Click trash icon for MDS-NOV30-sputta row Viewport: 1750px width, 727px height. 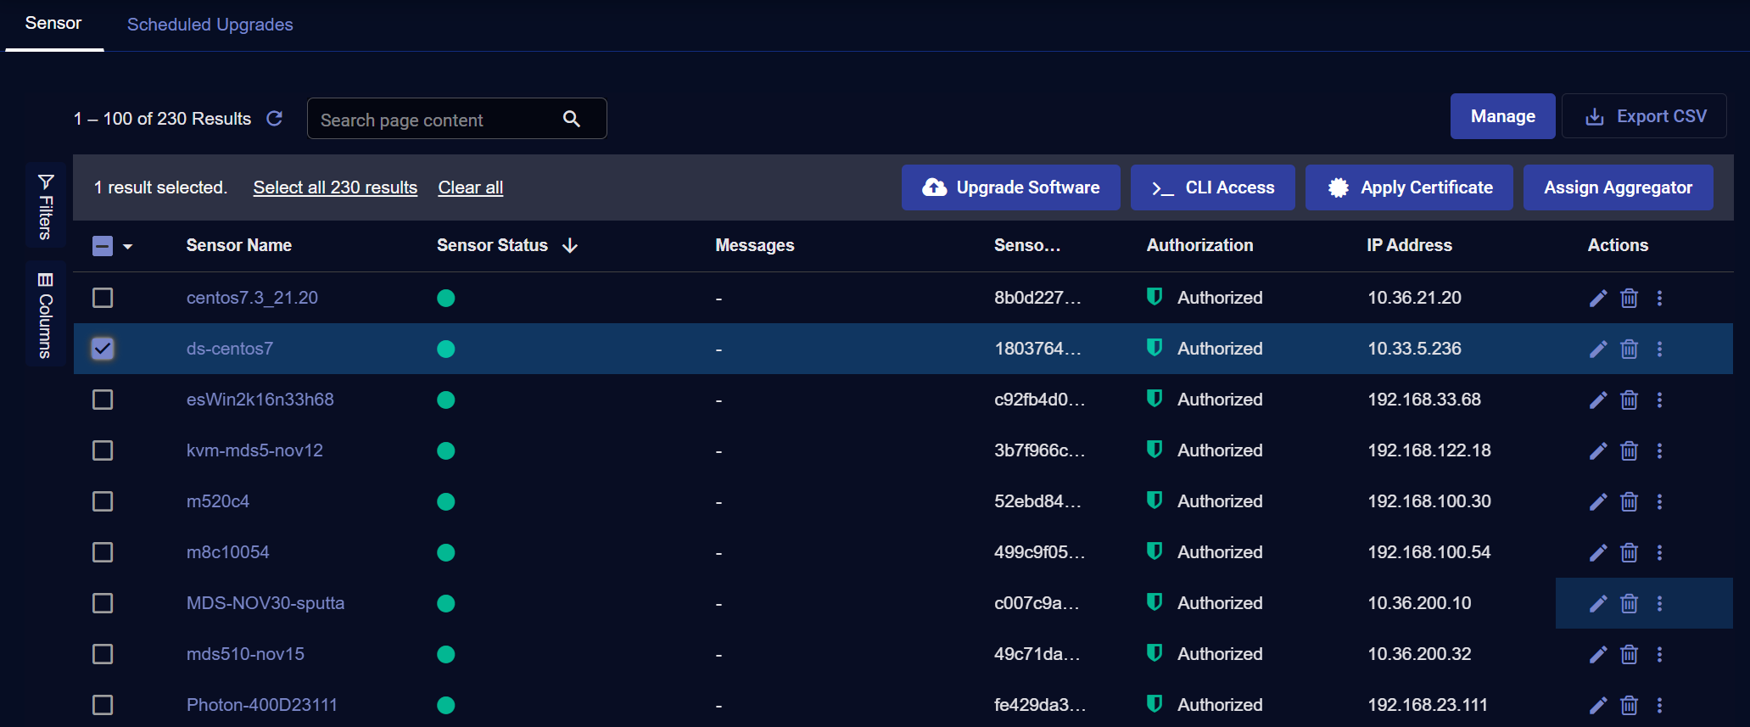(x=1629, y=604)
